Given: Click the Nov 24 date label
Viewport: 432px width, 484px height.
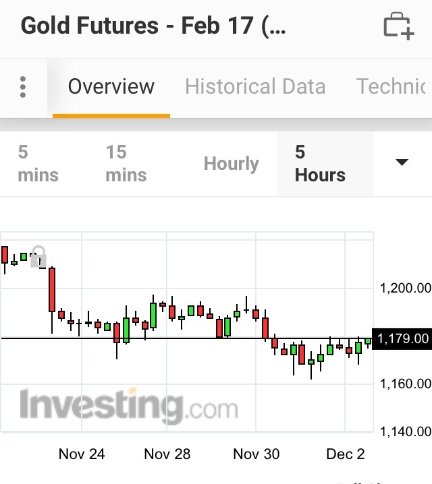Looking at the screenshot, I should pyautogui.click(x=82, y=454).
